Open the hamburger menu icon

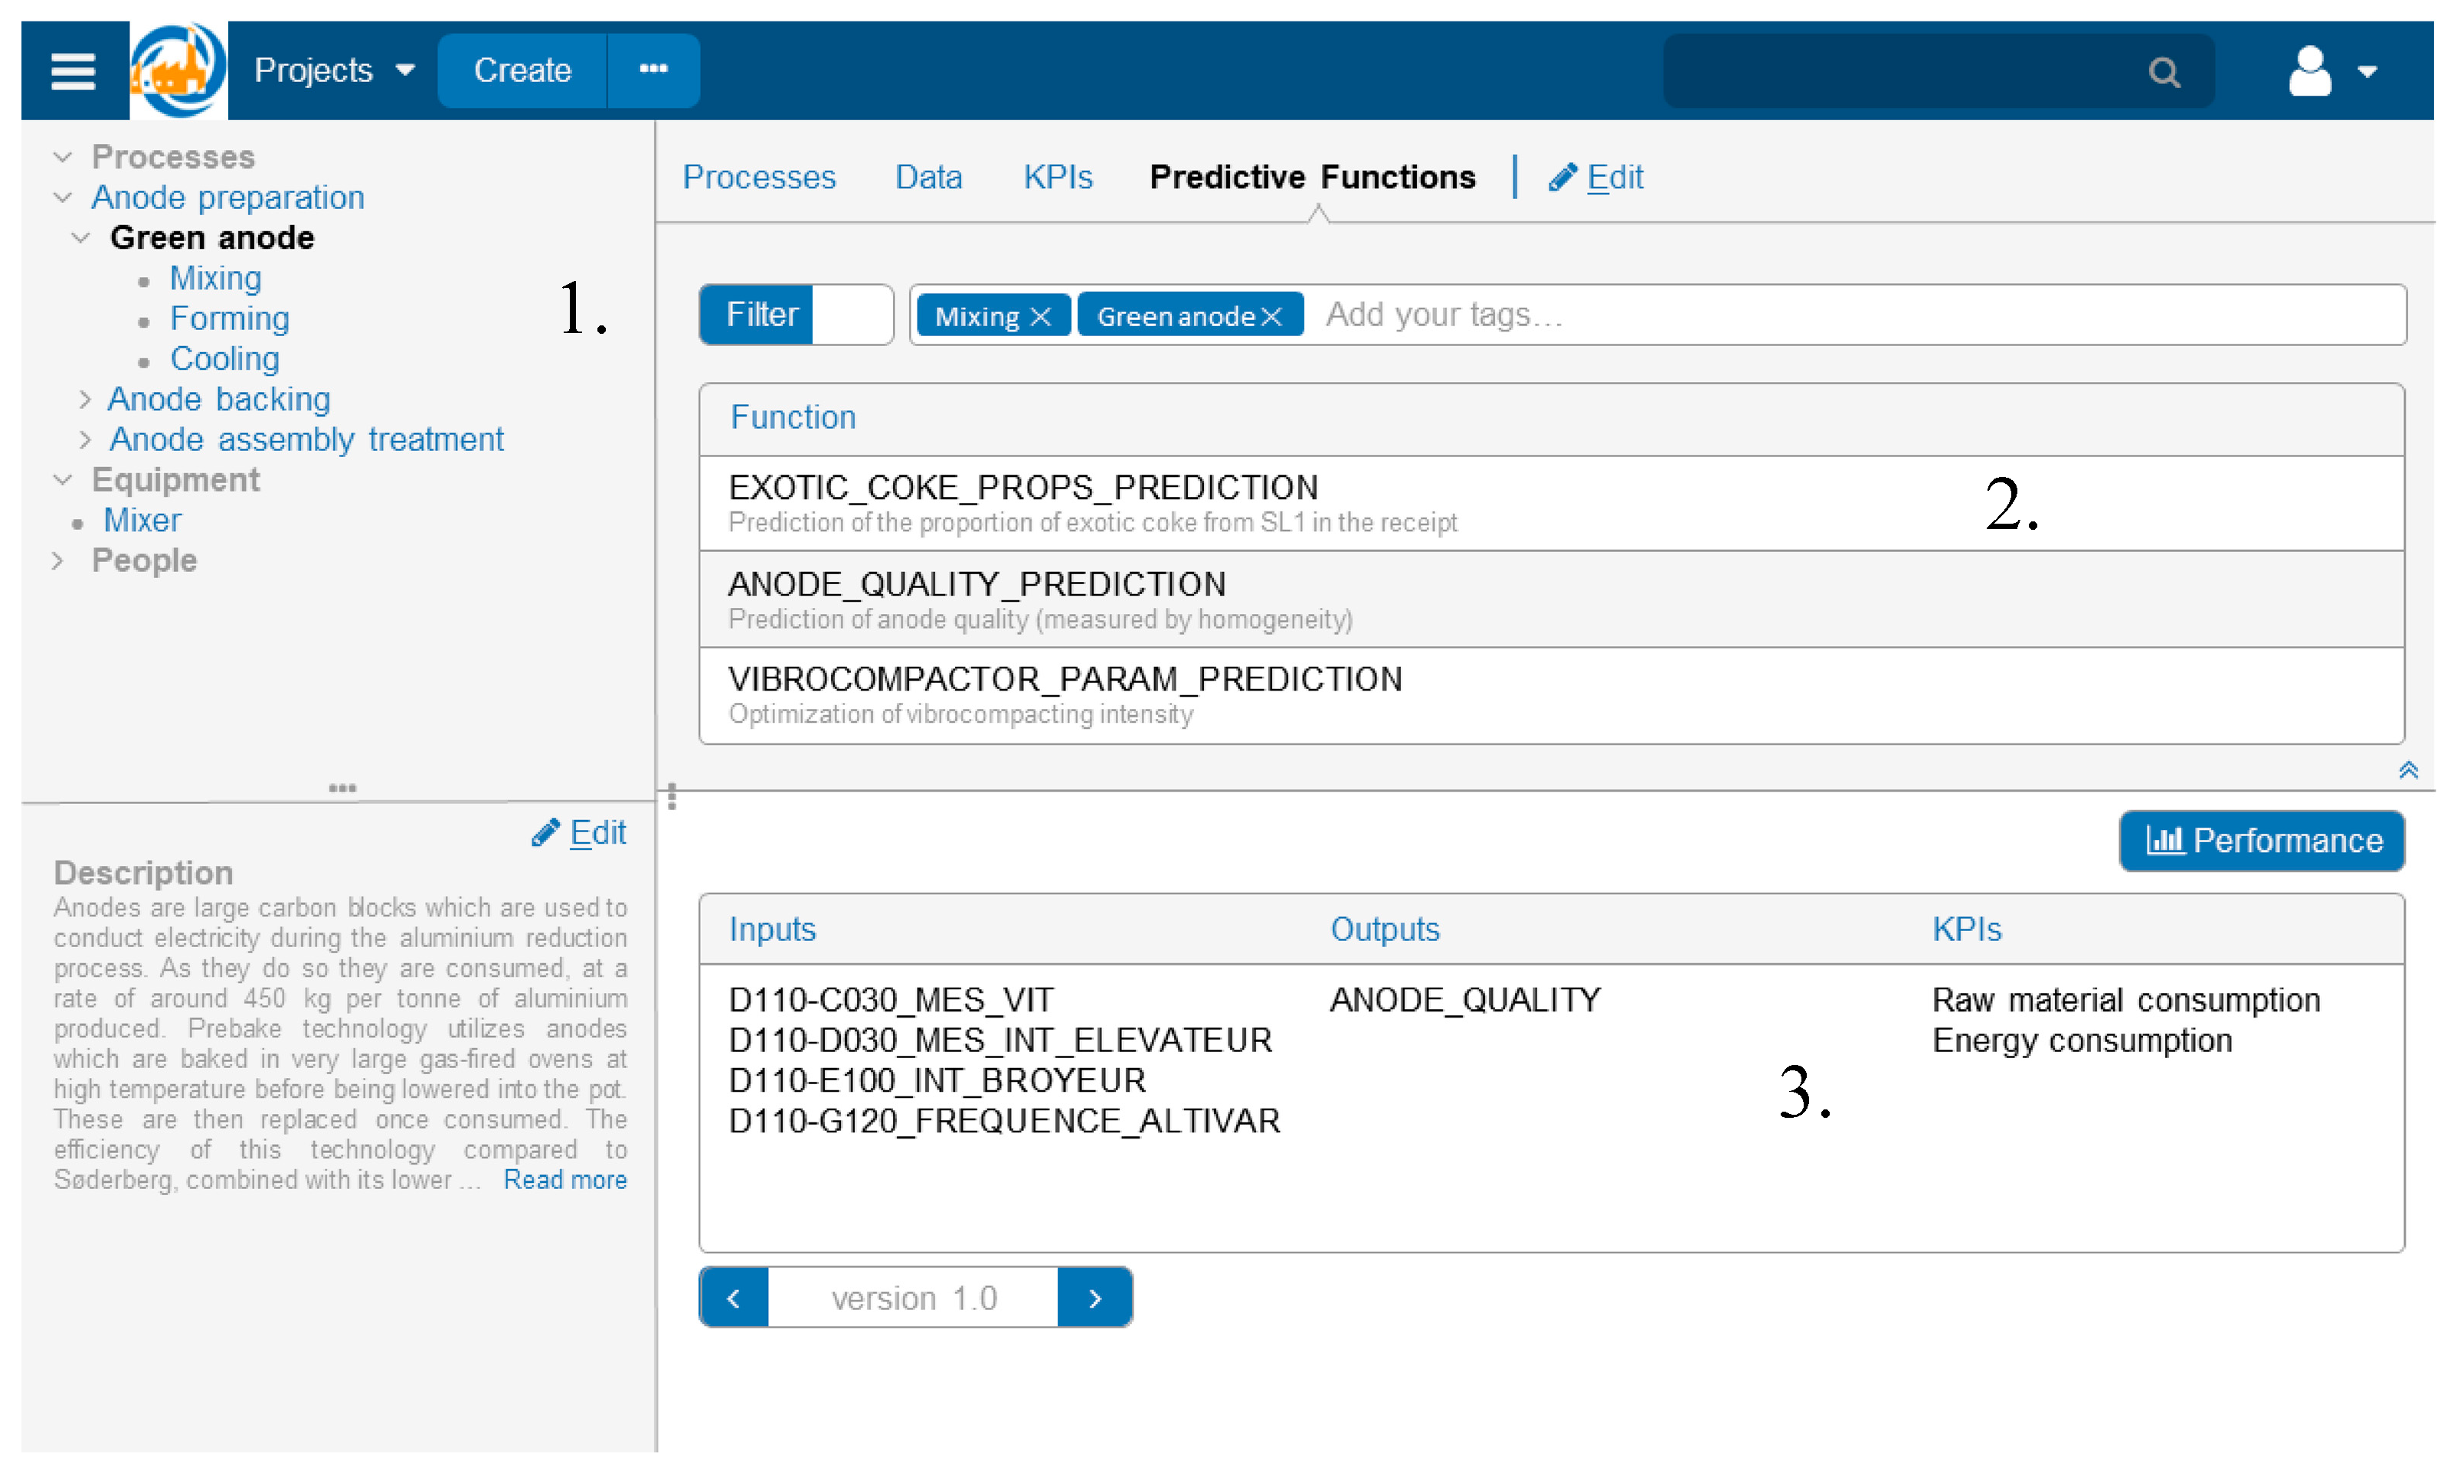(x=72, y=70)
